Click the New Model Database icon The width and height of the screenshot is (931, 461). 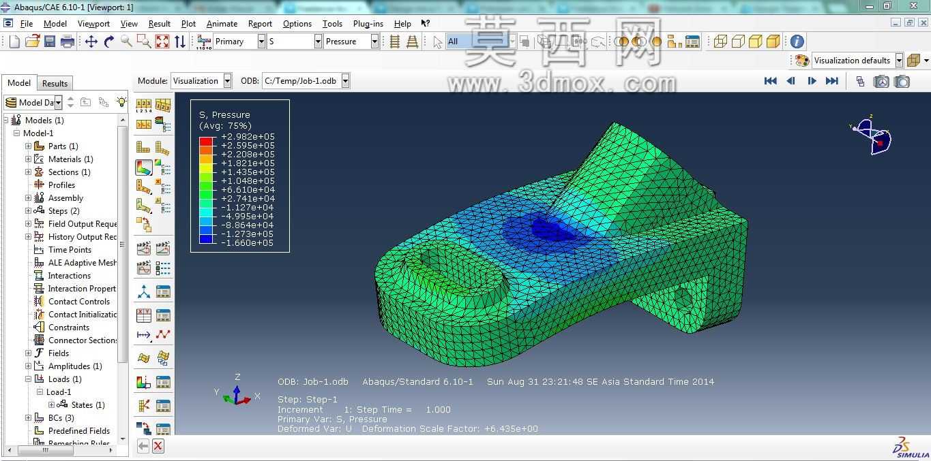point(14,42)
